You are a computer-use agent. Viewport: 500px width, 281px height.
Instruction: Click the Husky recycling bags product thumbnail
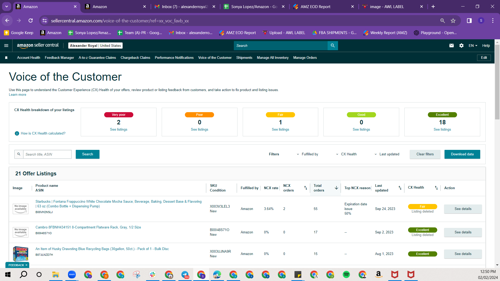(x=21, y=254)
